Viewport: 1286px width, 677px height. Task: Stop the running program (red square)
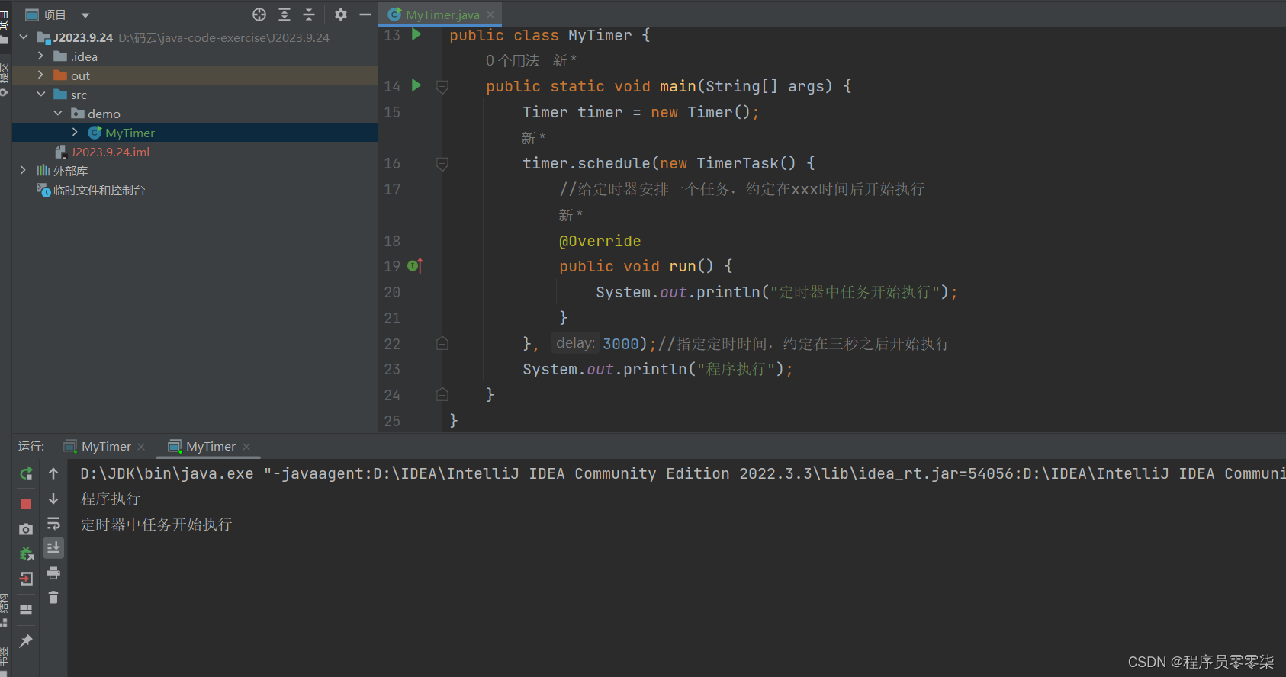(26, 504)
